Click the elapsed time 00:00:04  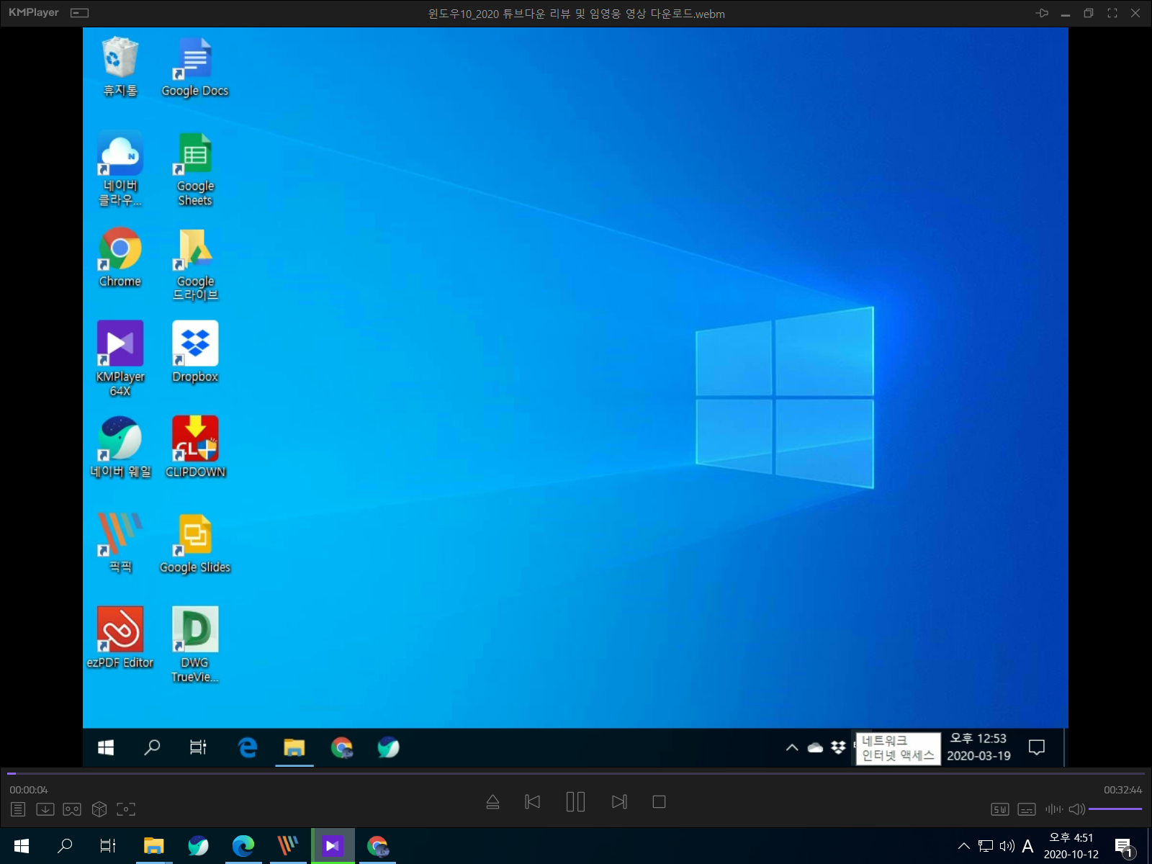pyautogui.click(x=29, y=790)
